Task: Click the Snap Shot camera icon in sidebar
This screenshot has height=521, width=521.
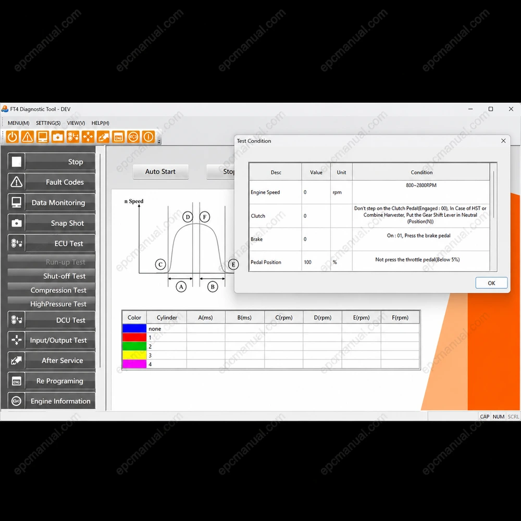Action: 16,223
